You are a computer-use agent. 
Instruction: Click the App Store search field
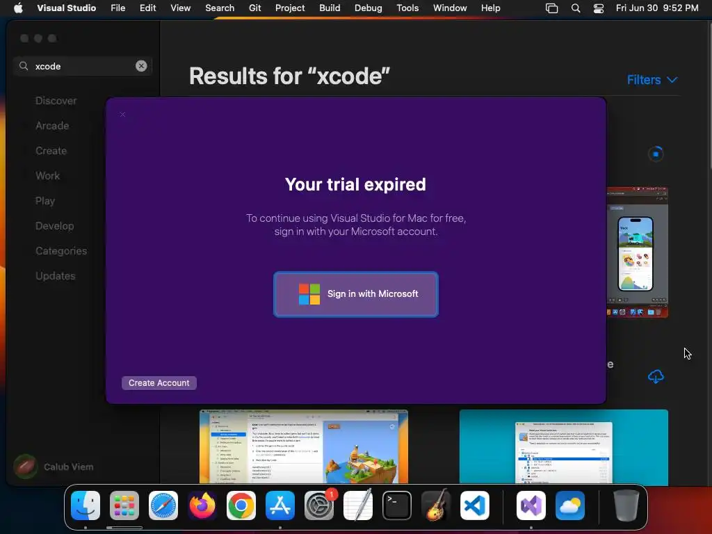pyautogui.click(x=84, y=66)
